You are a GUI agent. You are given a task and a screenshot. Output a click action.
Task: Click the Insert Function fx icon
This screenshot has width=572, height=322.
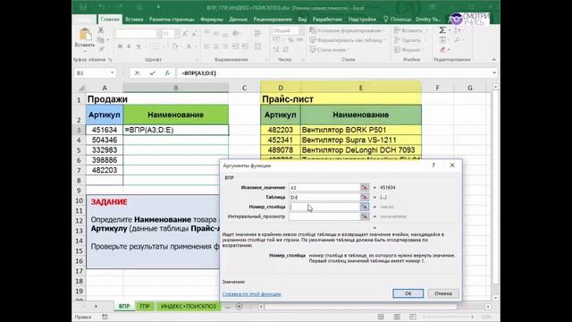pyautogui.click(x=167, y=73)
